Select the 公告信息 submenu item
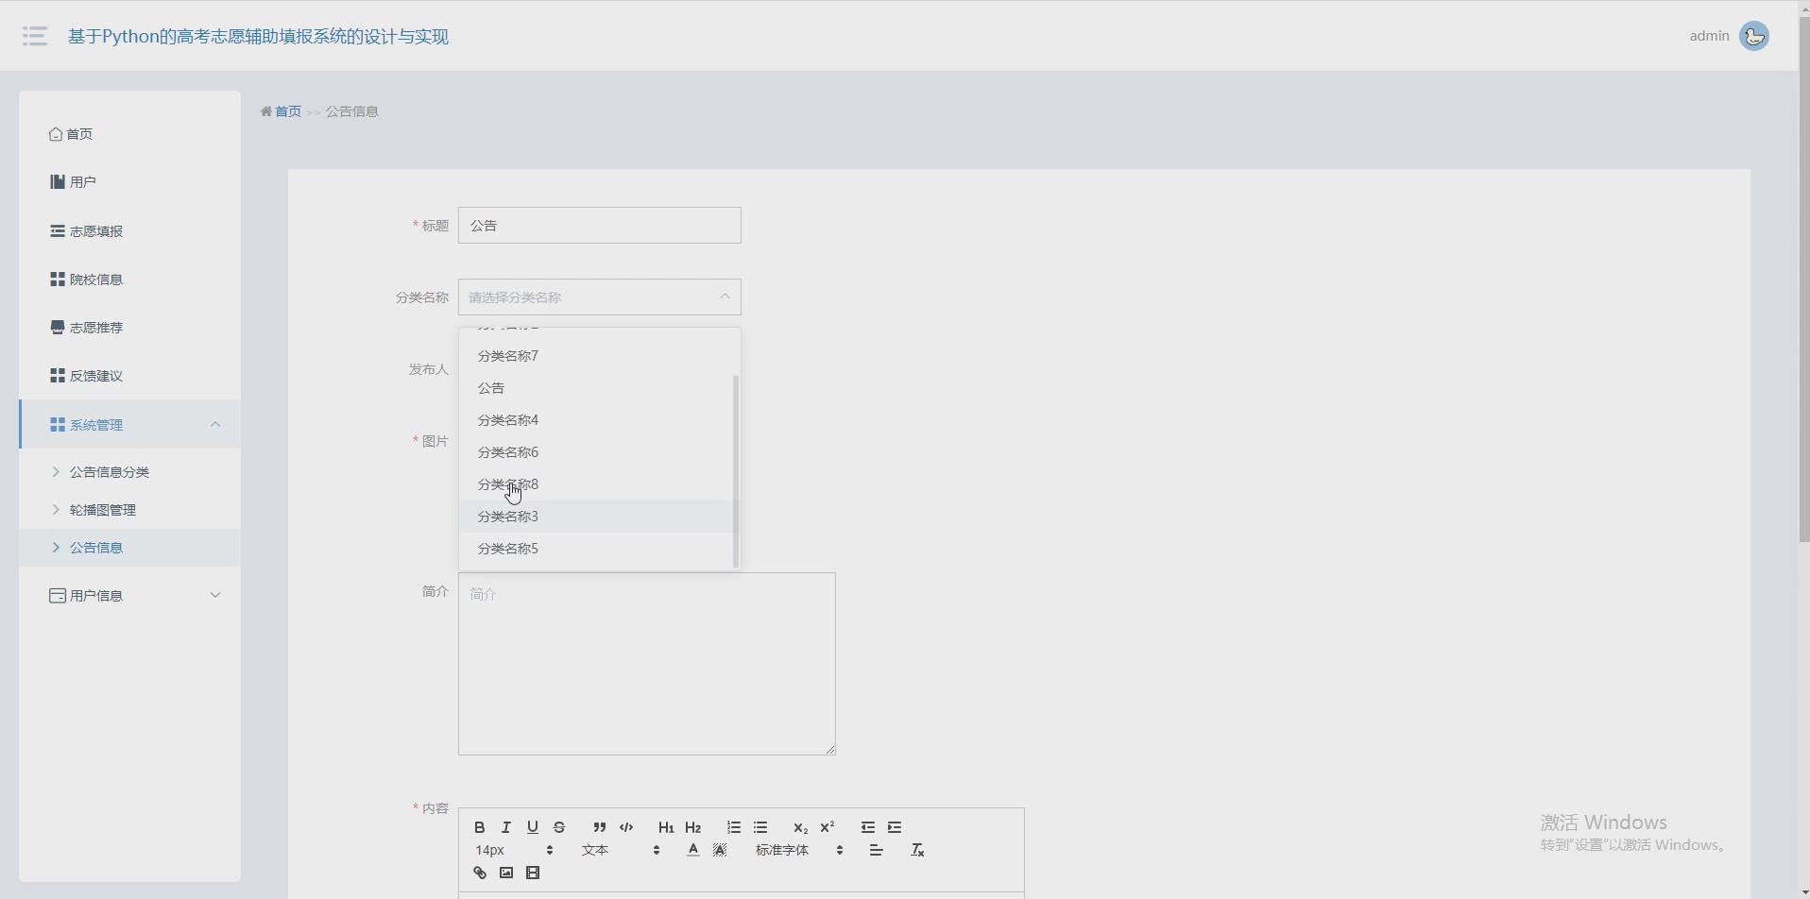1810x899 pixels. [130, 548]
